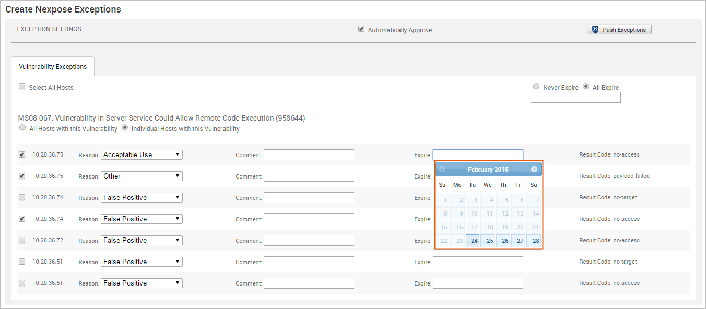The height and width of the screenshot is (309, 706).
Task: Open the Other reason dropdown
Action: point(142,176)
